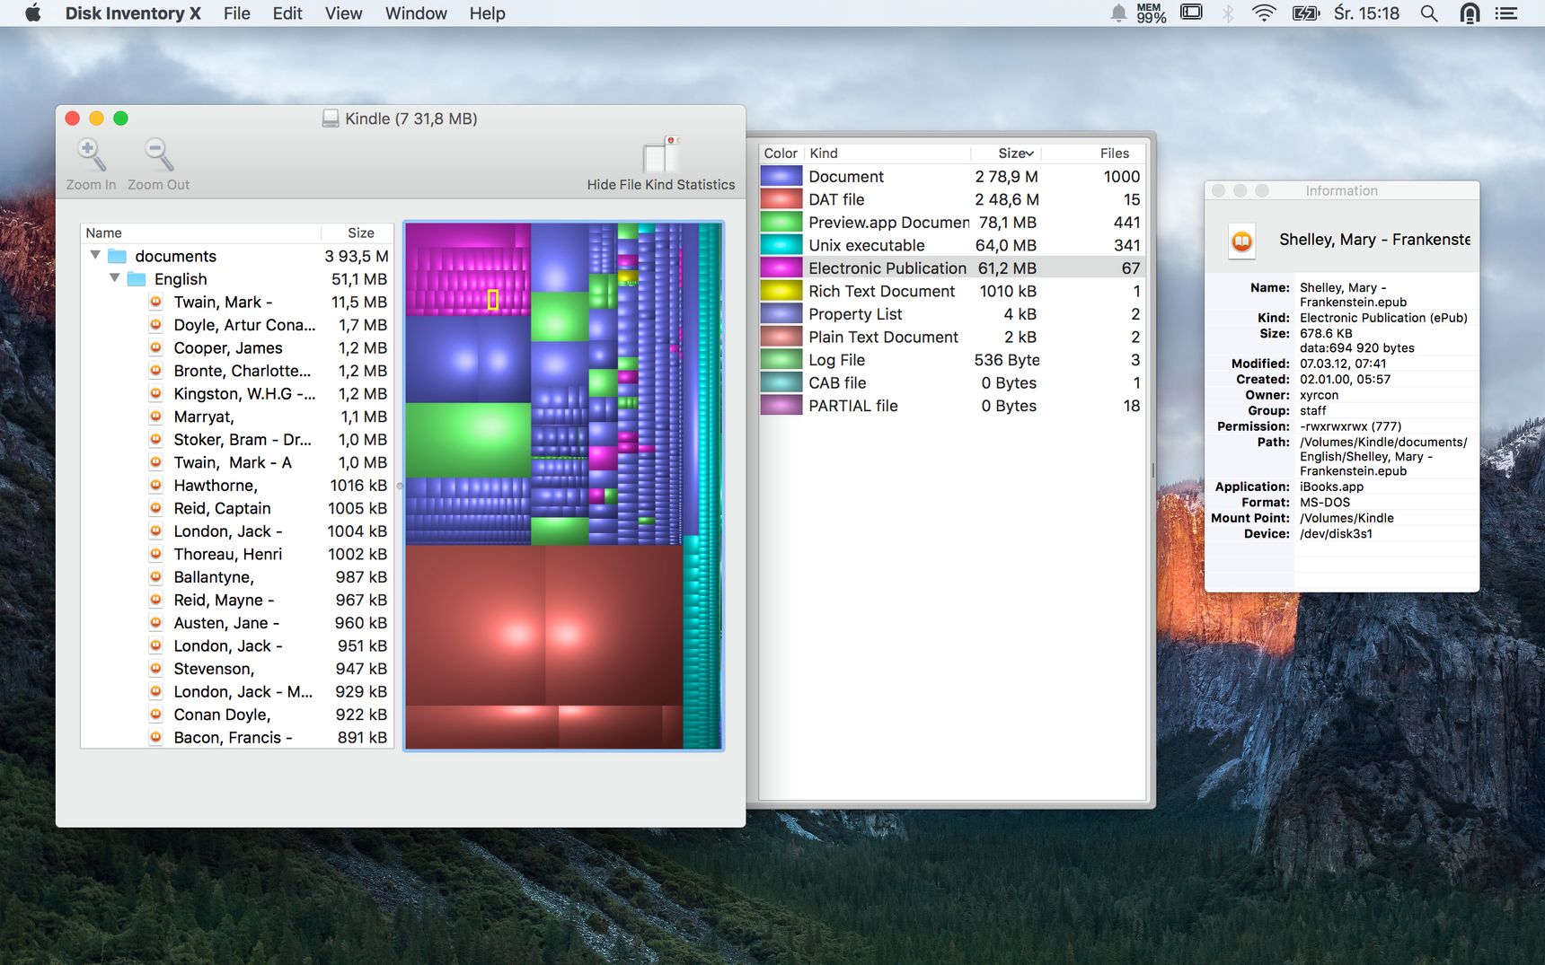Click the book icon next to Doyle, Artur Cona...
Screen dimensions: 1545x965
[155, 325]
